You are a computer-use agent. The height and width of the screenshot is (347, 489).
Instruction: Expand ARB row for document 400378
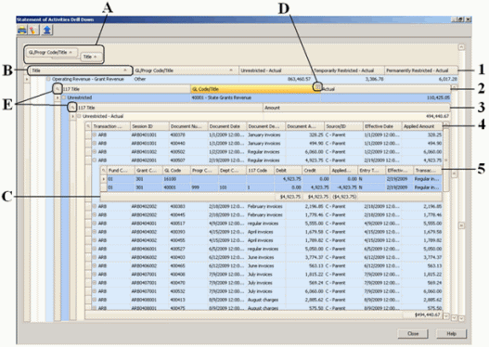tap(95, 135)
